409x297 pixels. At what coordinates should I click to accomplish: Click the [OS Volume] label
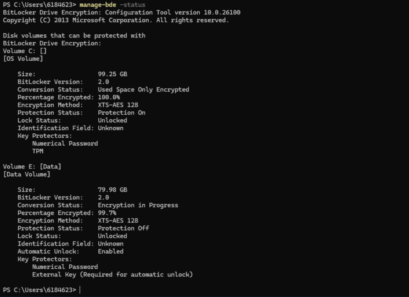tap(23, 59)
